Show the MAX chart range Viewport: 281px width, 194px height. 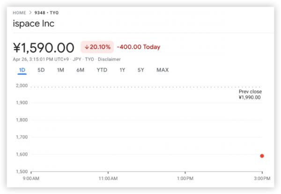coord(163,70)
